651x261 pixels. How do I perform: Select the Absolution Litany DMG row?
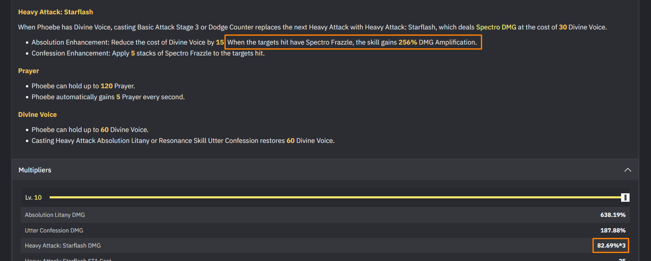click(x=325, y=215)
